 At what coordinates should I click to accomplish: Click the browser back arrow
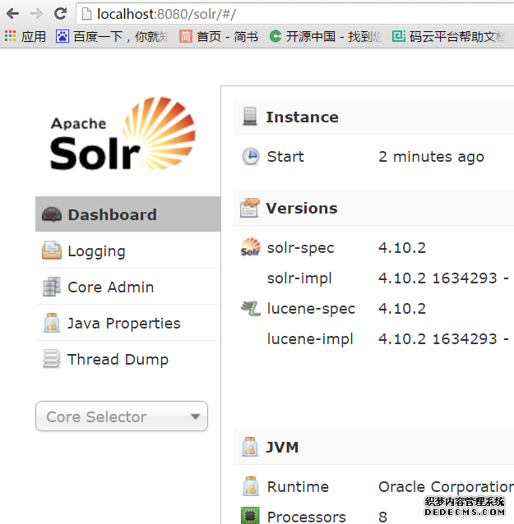click(x=12, y=13)
